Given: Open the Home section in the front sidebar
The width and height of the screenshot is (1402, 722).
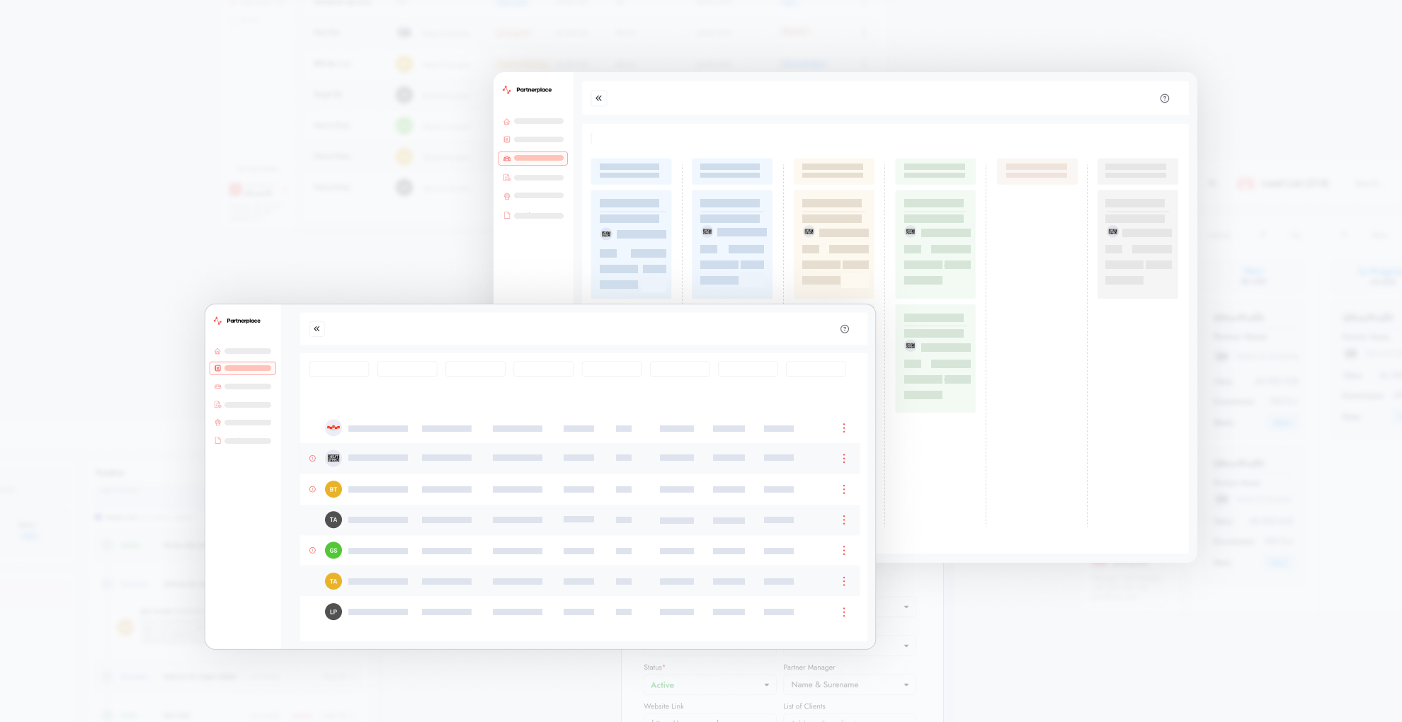Looking at the screenshot, I should (x=217, y=350).
